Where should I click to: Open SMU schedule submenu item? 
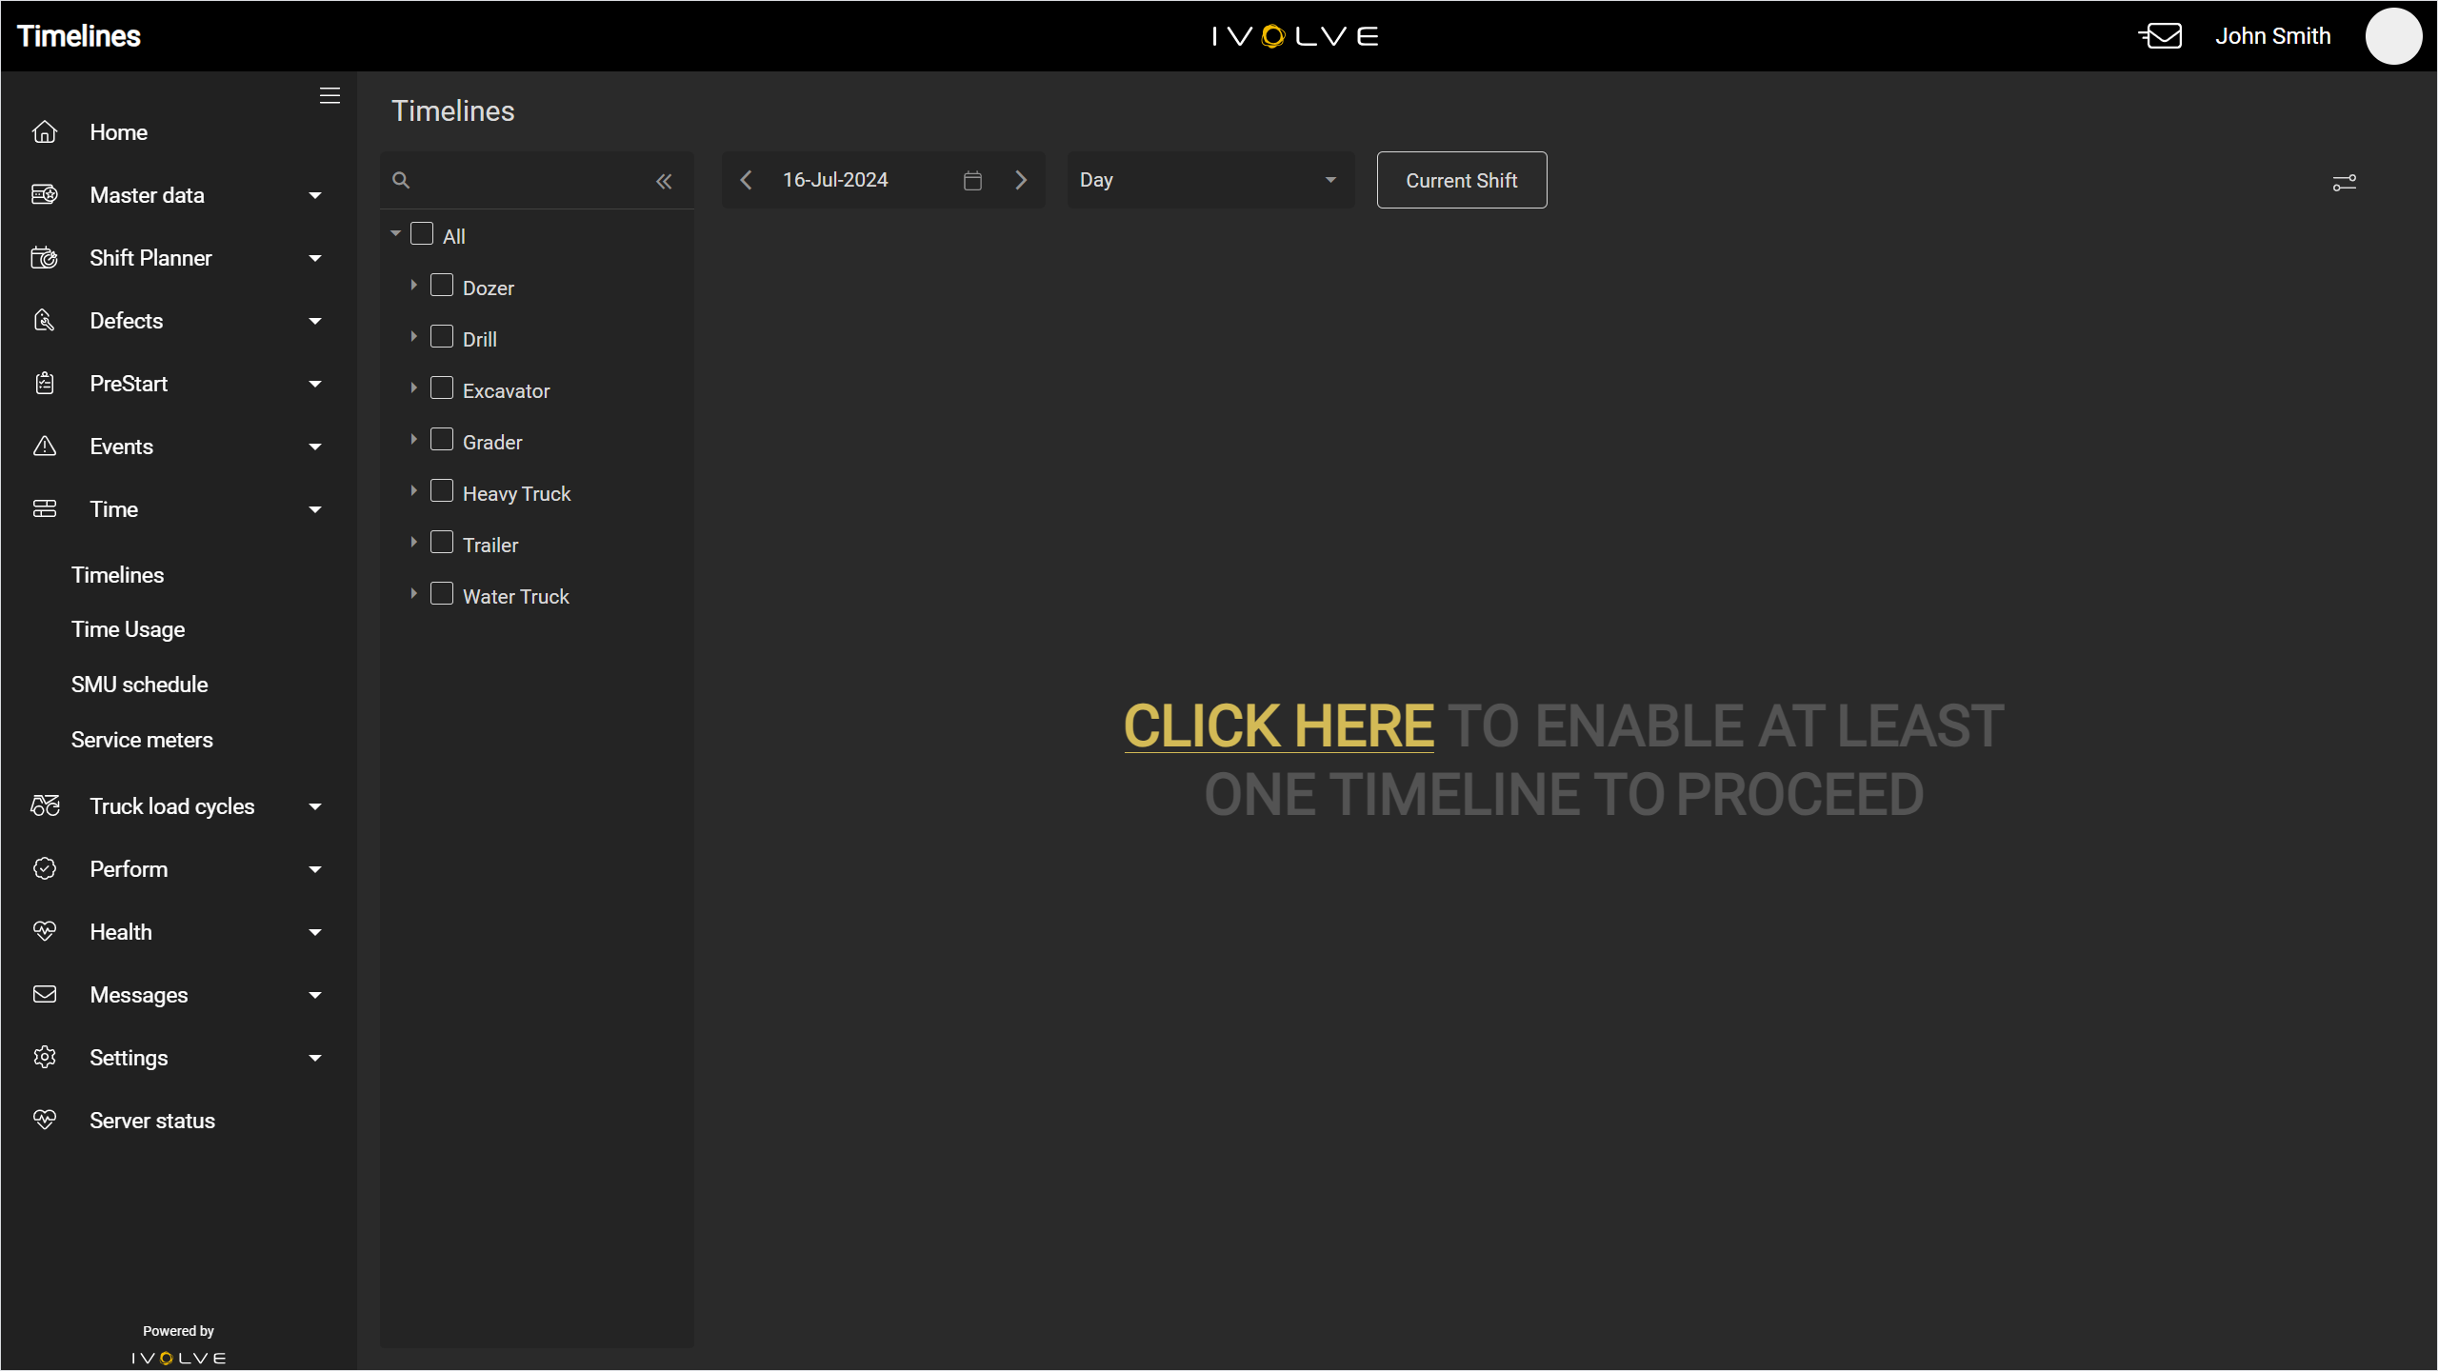coord(140,685)
